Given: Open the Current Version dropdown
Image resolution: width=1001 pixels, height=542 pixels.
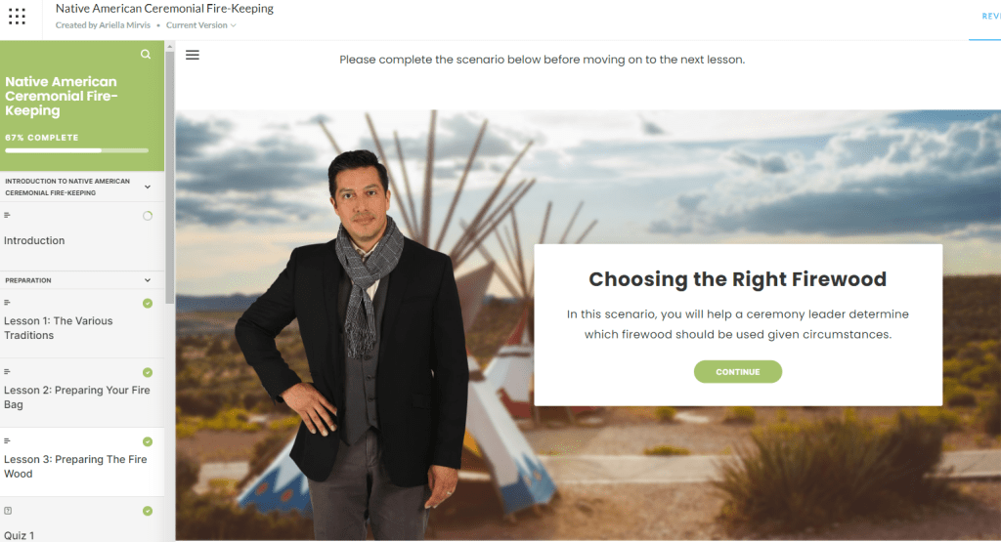Looking at the screenshot, I should click(201, 25).
